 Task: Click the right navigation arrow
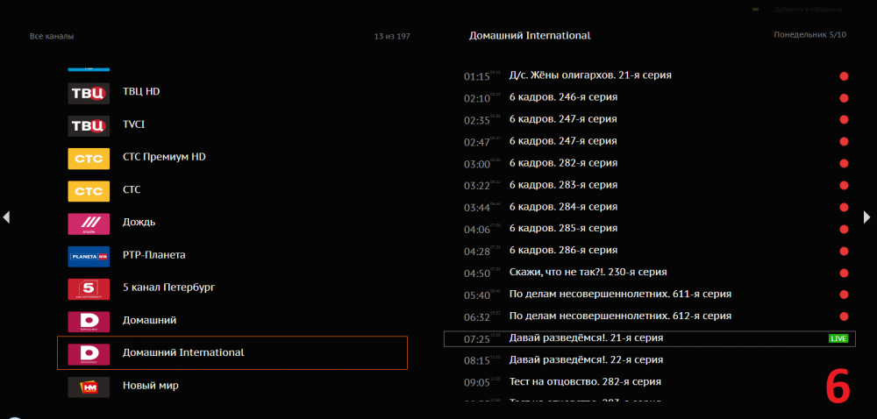867,217
